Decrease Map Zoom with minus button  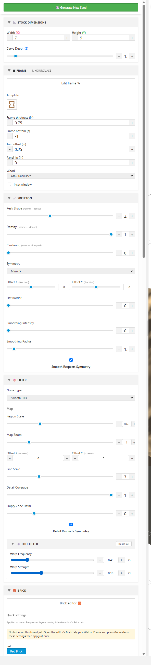119,442
